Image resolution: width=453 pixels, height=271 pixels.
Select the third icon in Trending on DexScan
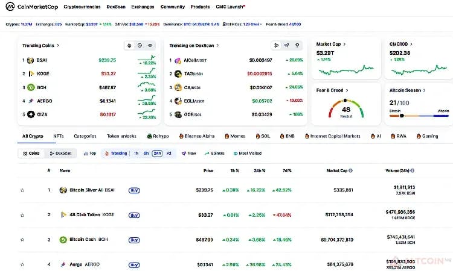pos(297,46)
